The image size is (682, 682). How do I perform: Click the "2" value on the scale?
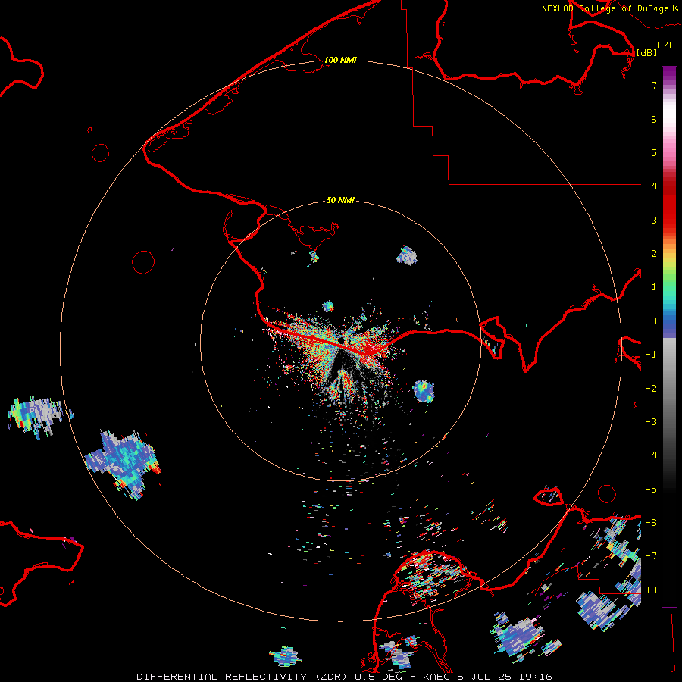[x=654, y=254]
